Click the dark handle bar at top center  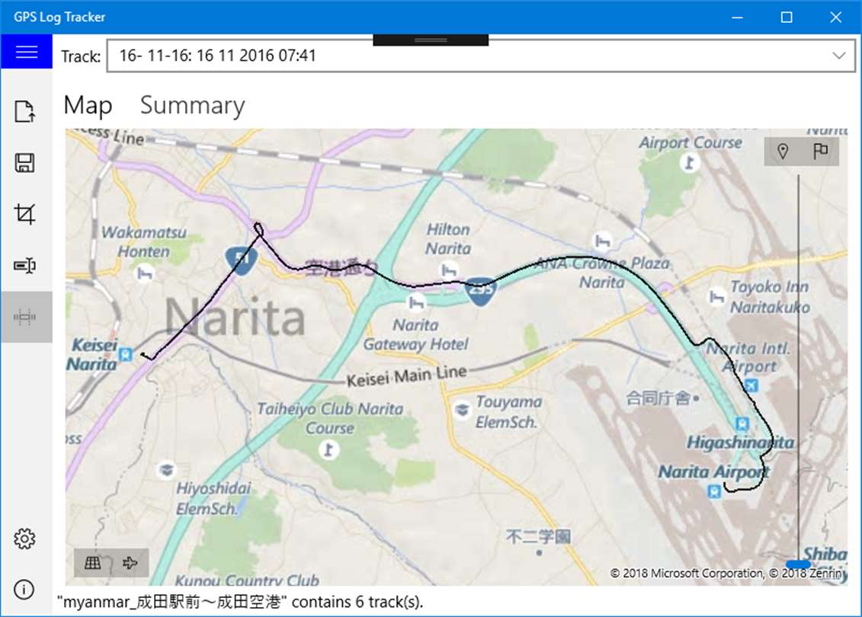431,40
